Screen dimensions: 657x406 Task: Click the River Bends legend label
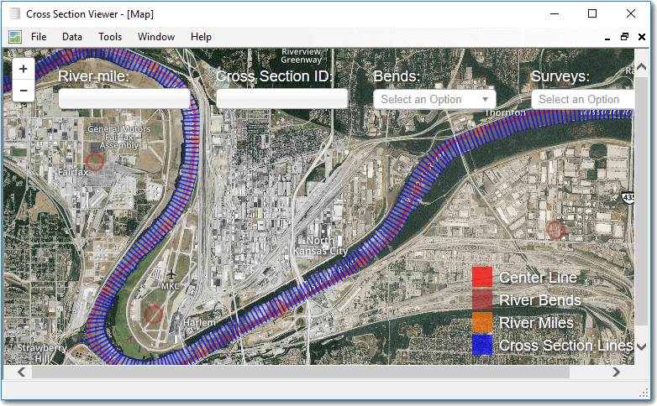click(x=540, y=300)
